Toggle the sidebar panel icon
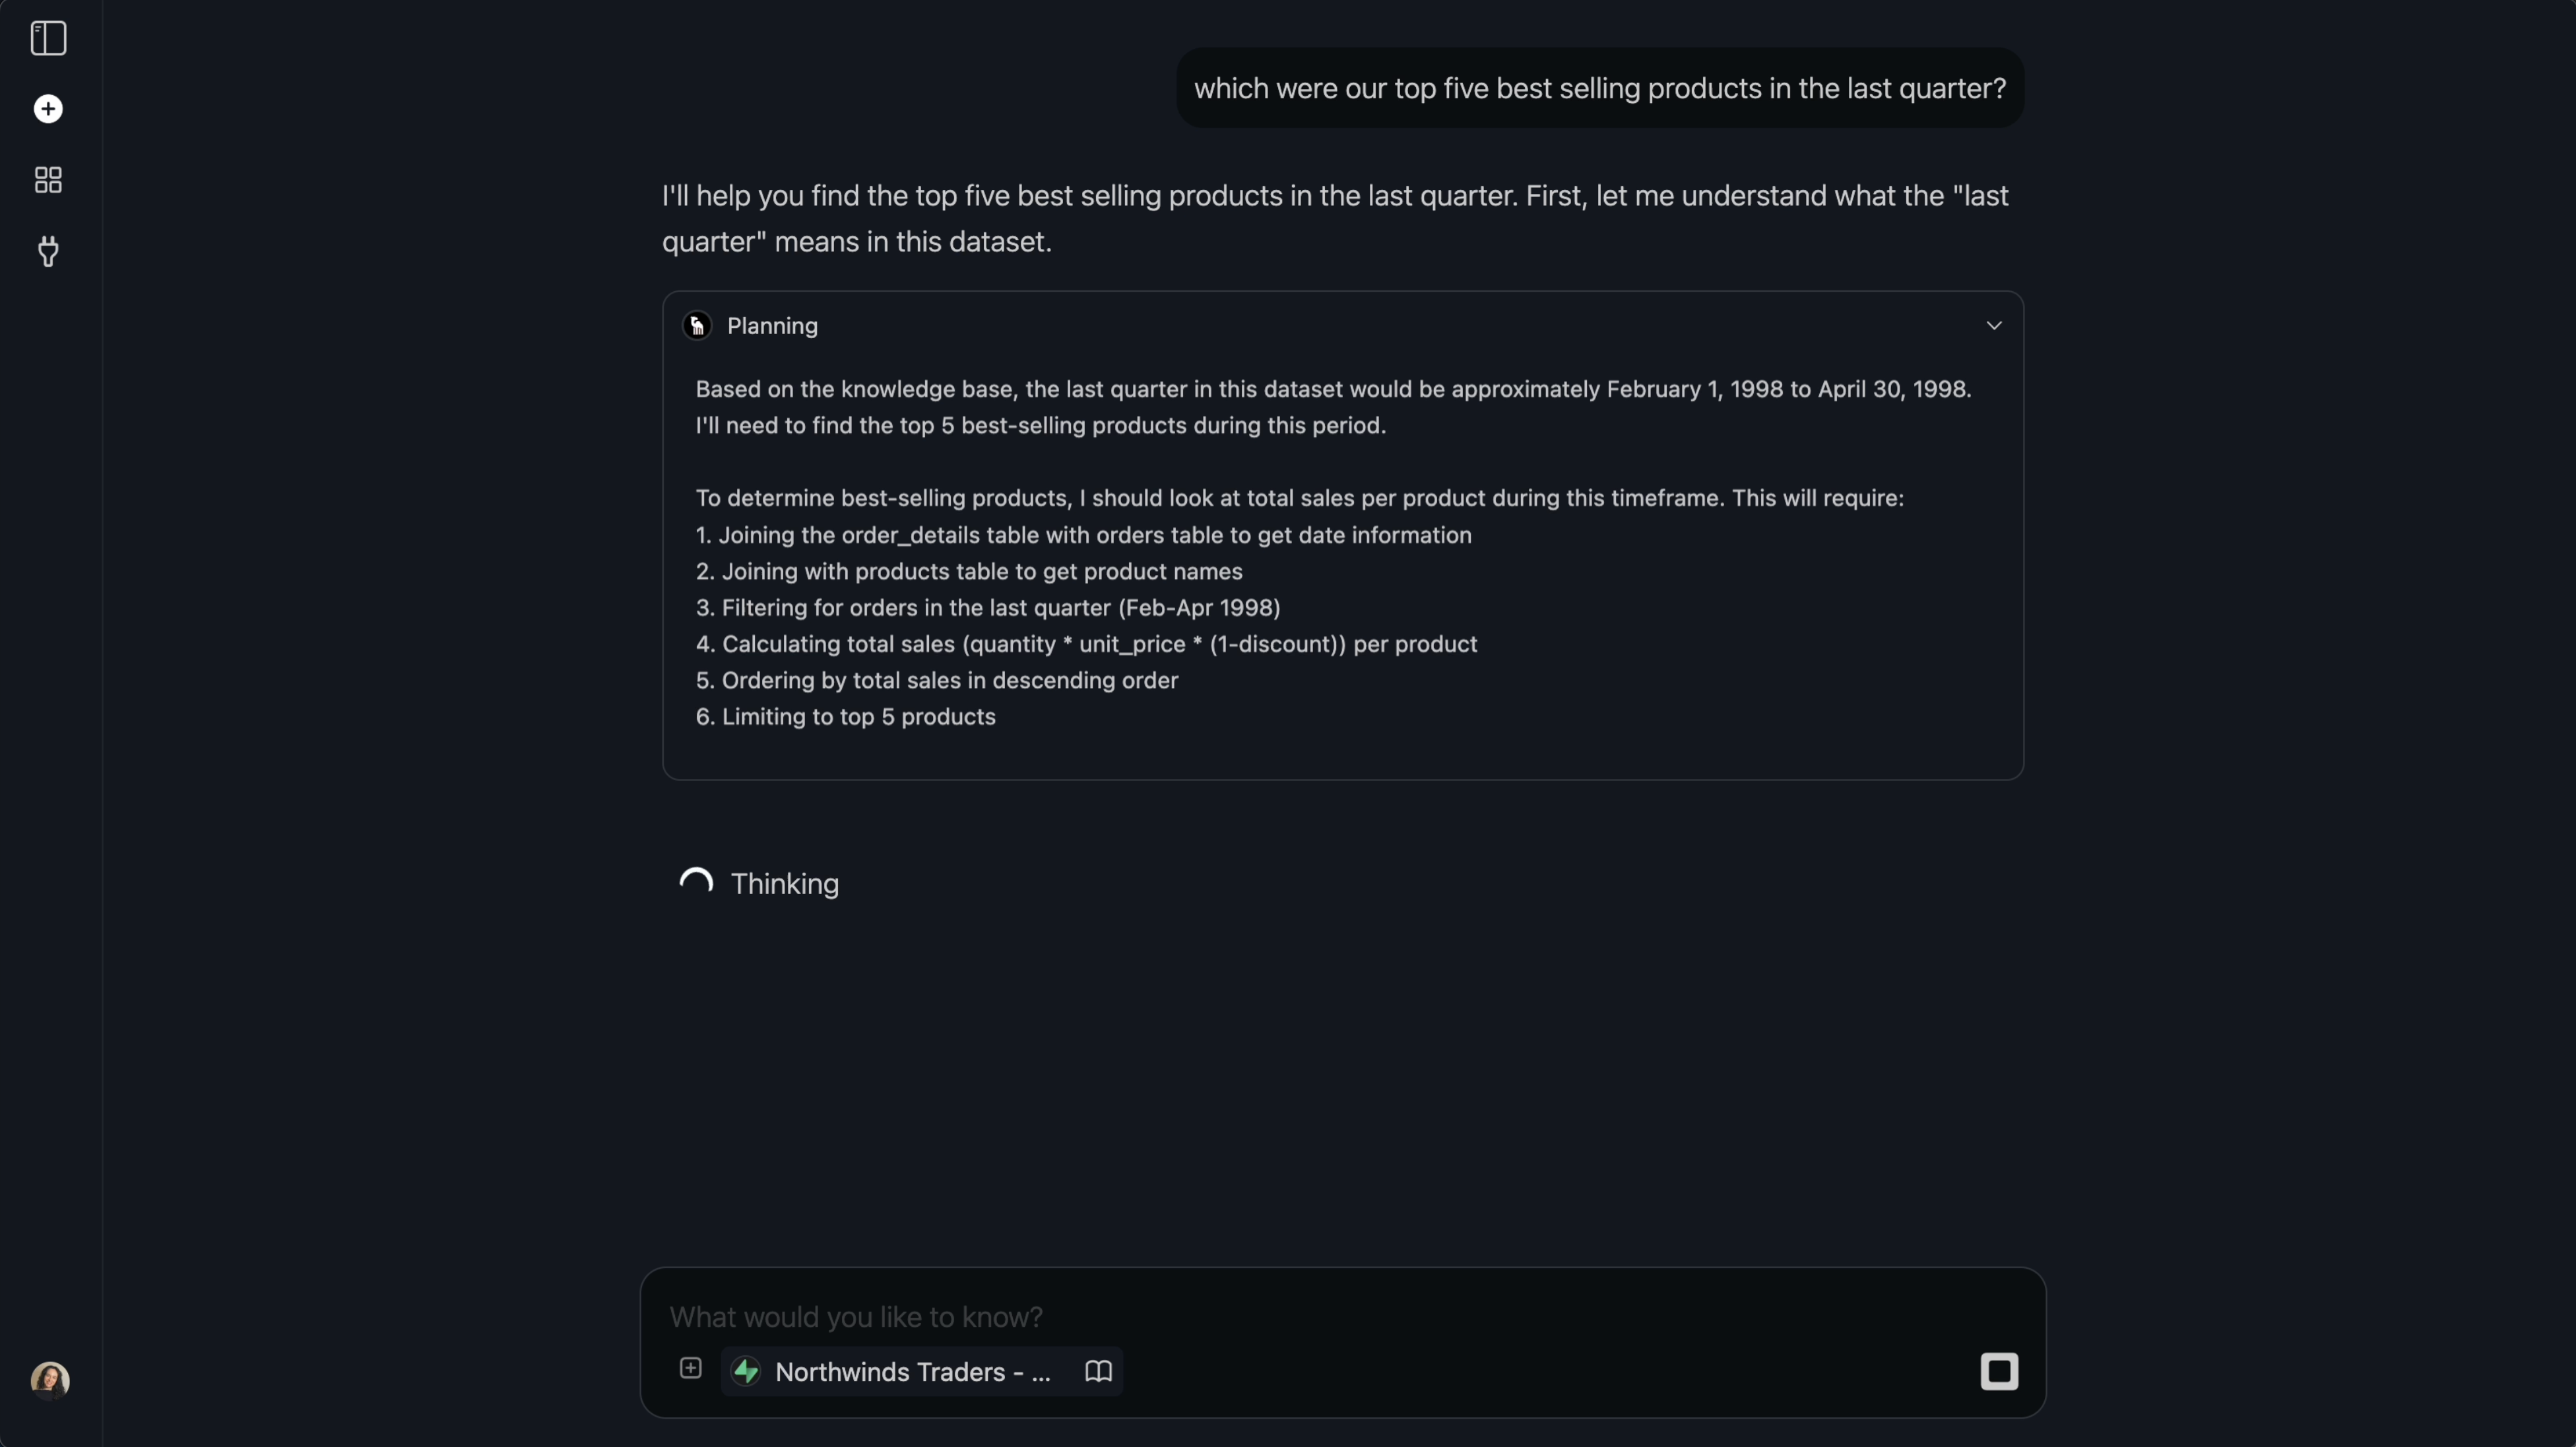The image size is (2576, 1447). (48, 39)
